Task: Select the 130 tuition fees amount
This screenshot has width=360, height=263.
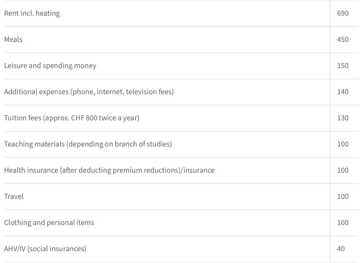Action: coord(343,118)
